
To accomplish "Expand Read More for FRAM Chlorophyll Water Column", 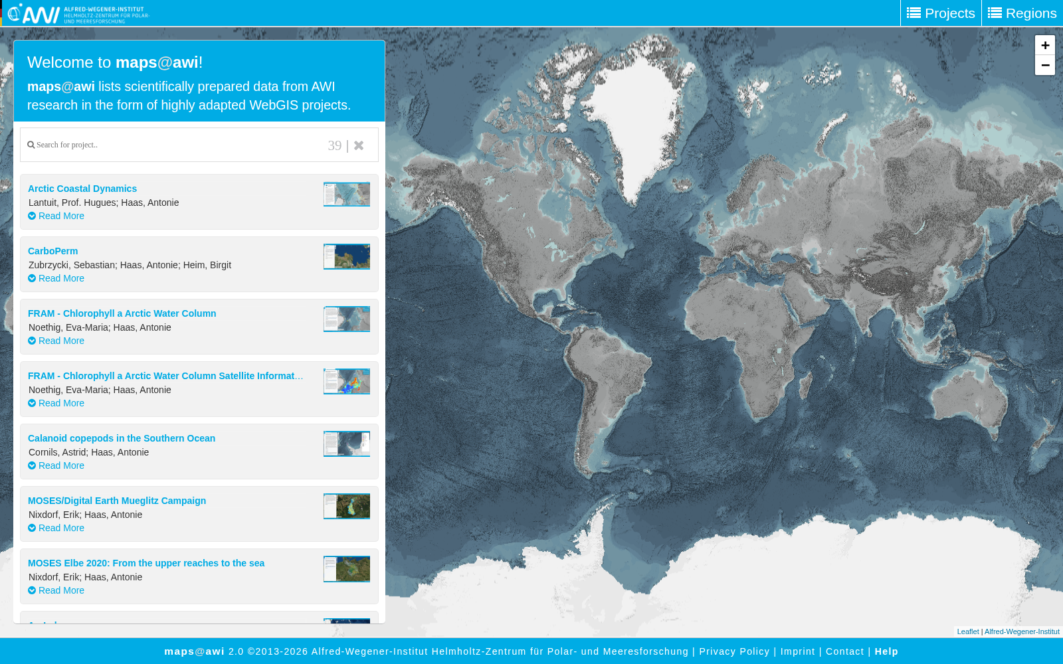I will pyautogui.click(x=56, y=341).
